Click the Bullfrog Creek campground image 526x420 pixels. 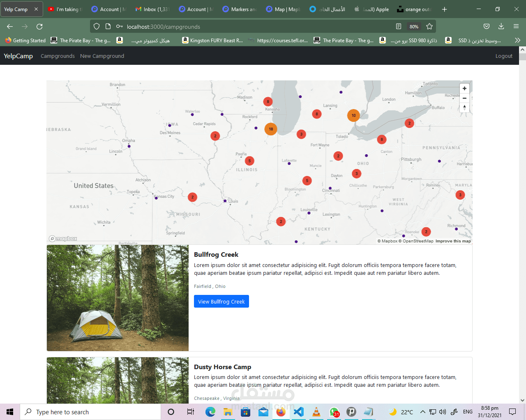(x=118, y=298)
